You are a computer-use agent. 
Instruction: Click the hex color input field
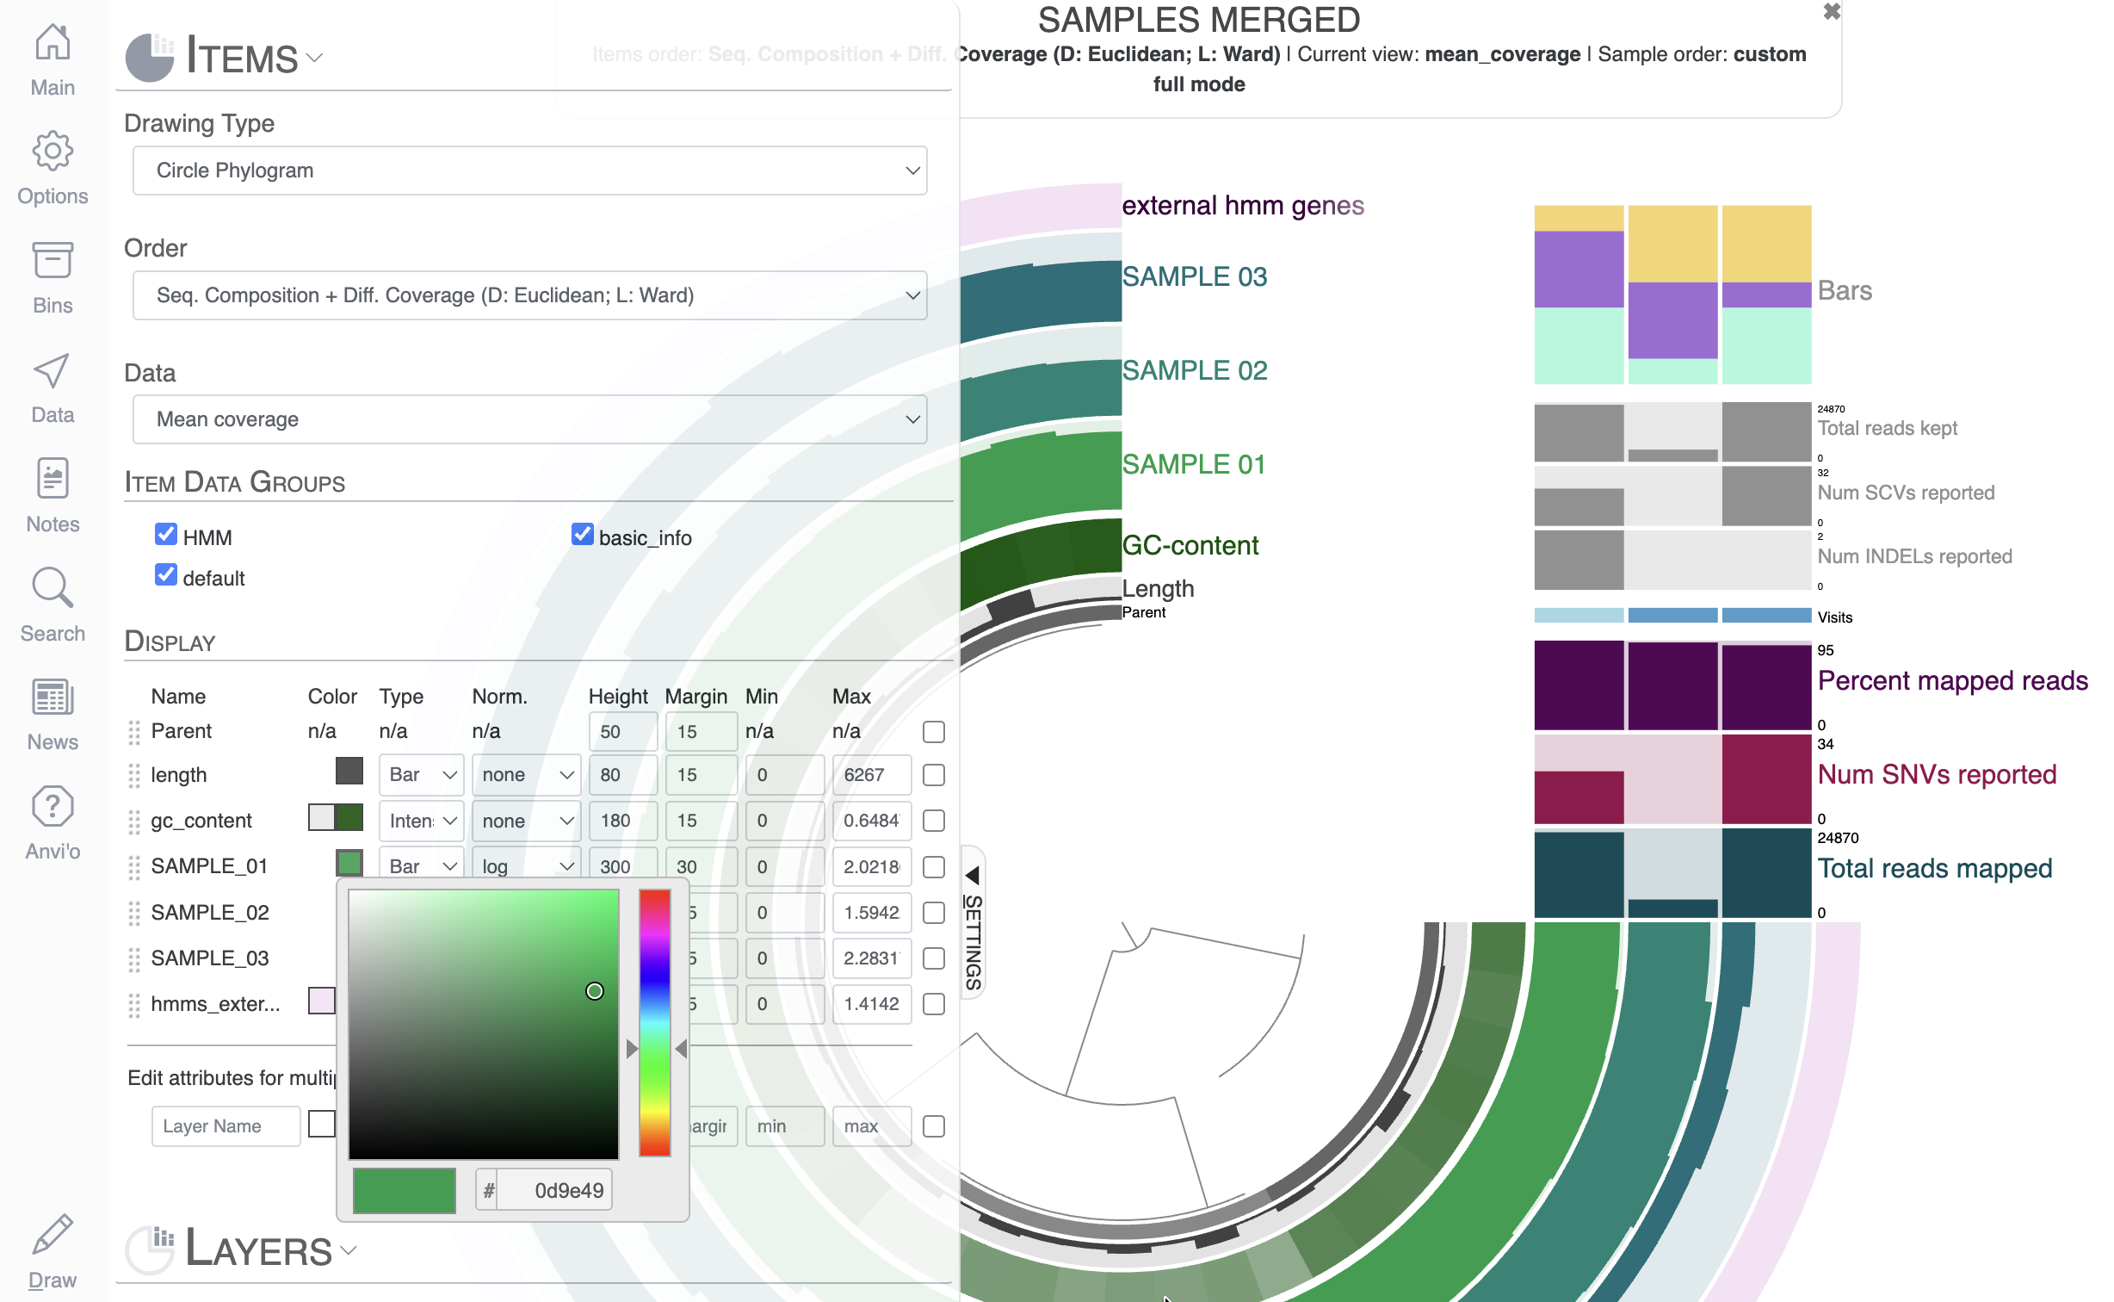point(554,1190)
